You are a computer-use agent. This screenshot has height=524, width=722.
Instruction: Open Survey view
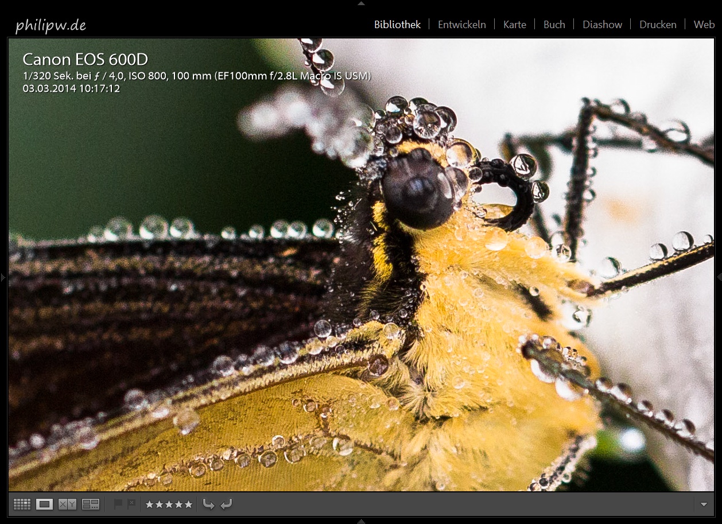pos(91,504)
